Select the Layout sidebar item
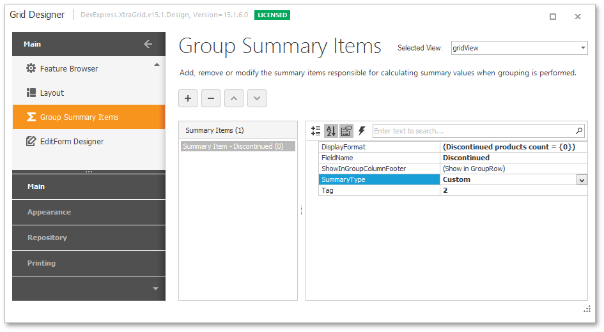The height and width of the screenshot is (332, 604). click(52, 93)
